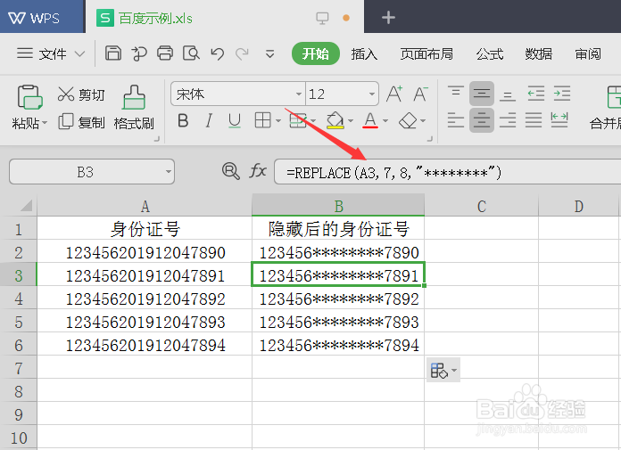The width and height of the screenshot is (621, 450).
Task: Click the formula bar magnifier icon
Action: [x=230, y=172]
